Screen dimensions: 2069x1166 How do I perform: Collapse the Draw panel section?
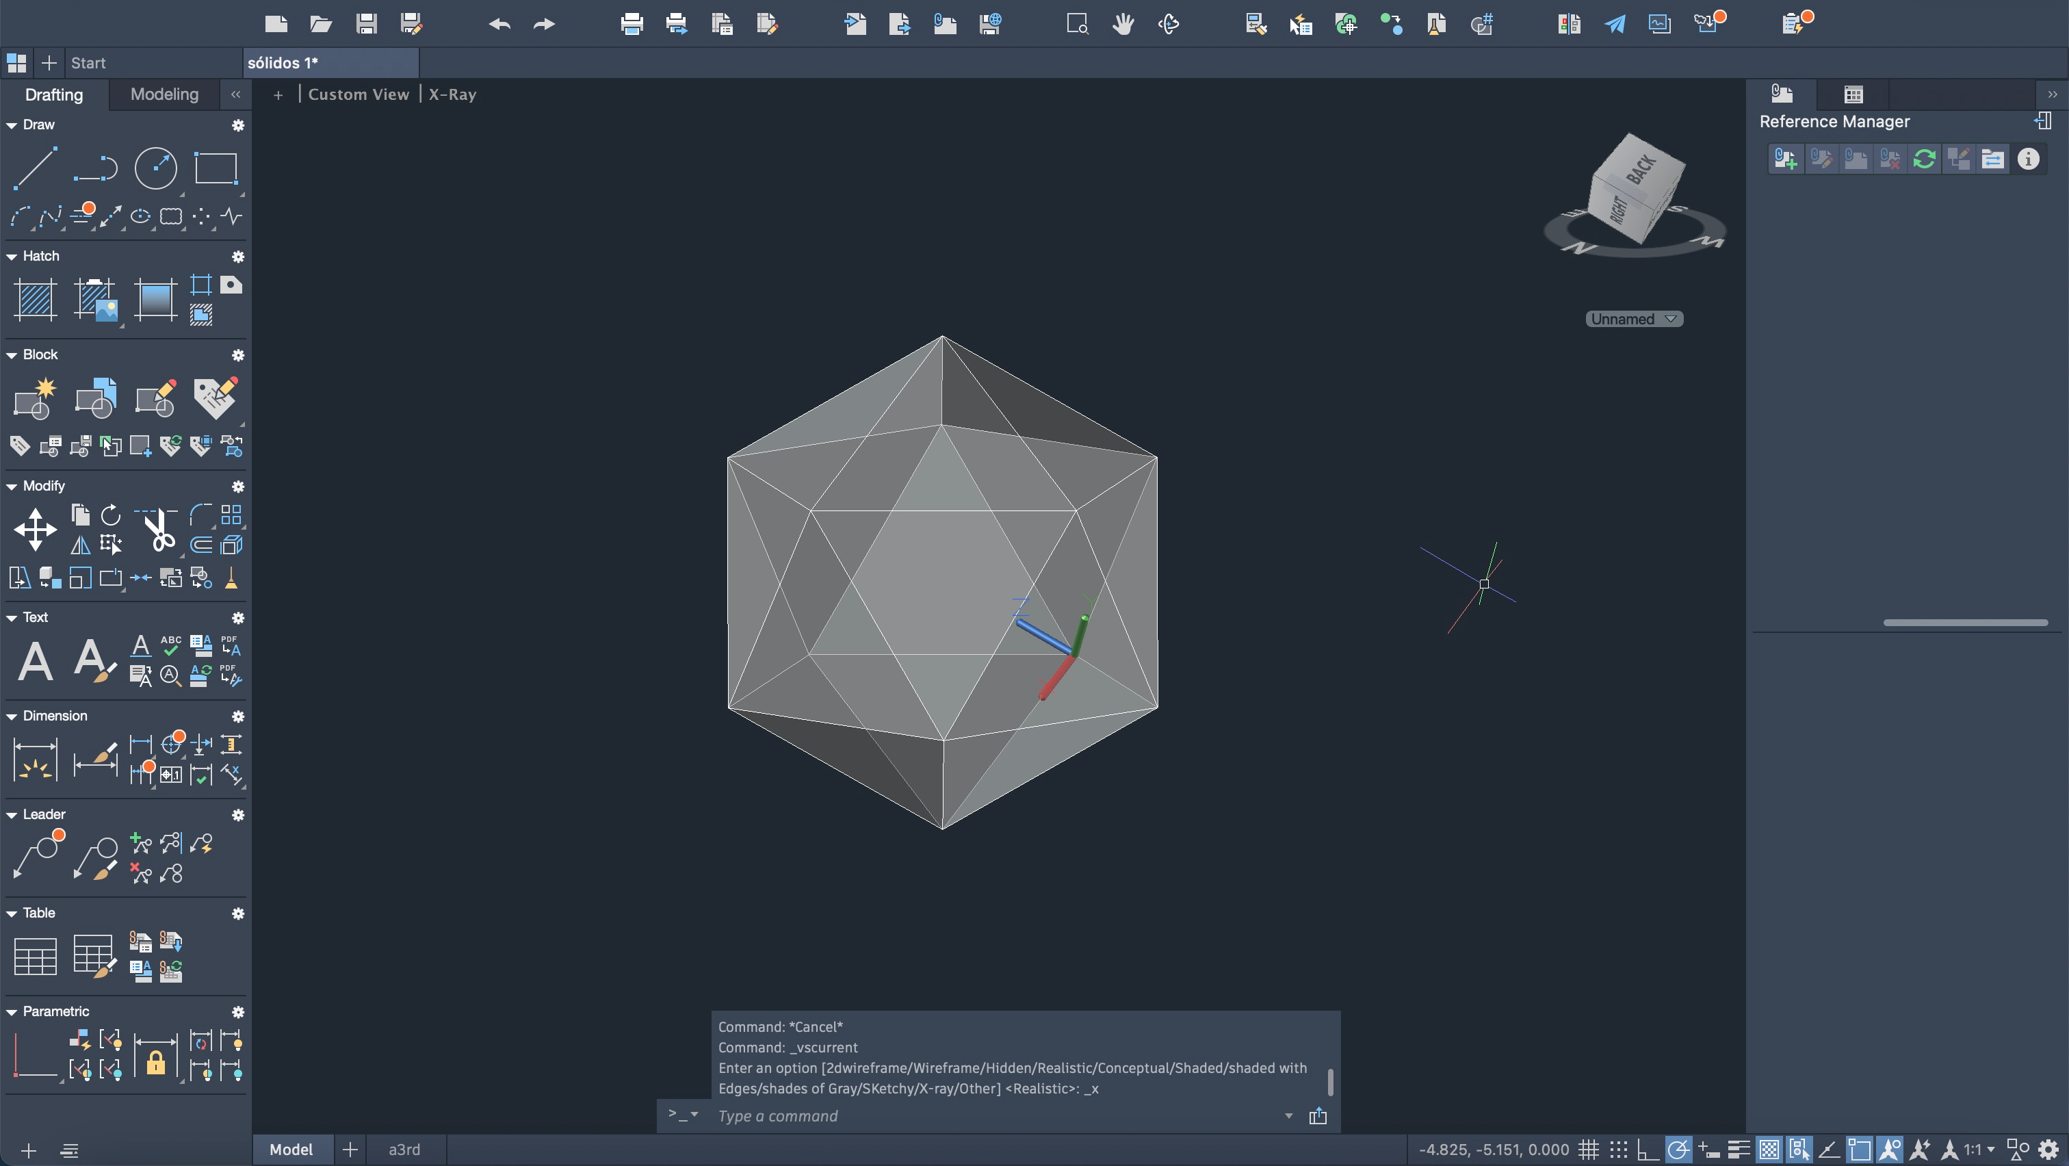(x=12, y=125)
